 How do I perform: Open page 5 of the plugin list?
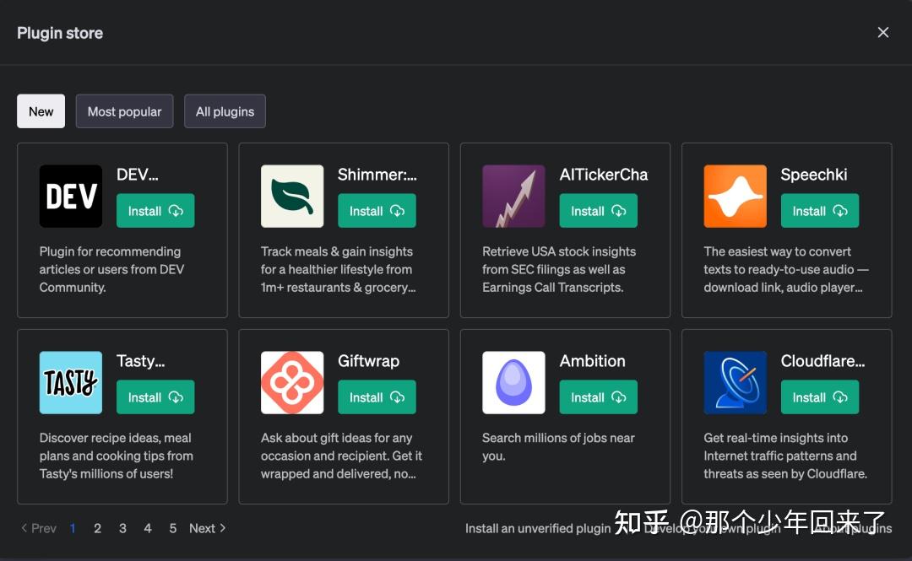[x=172, y=528]
